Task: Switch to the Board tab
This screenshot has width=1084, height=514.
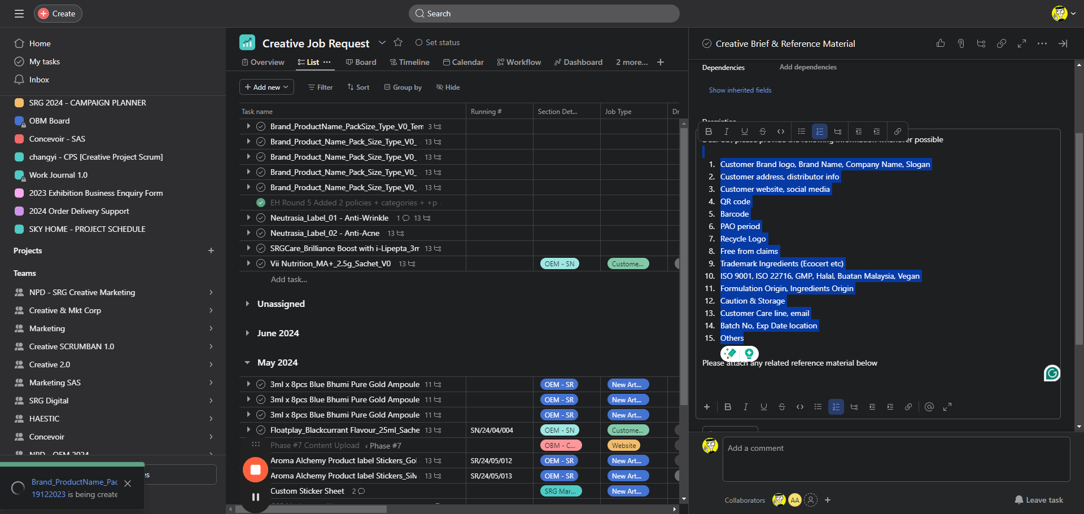Action: tap(361, 62)
